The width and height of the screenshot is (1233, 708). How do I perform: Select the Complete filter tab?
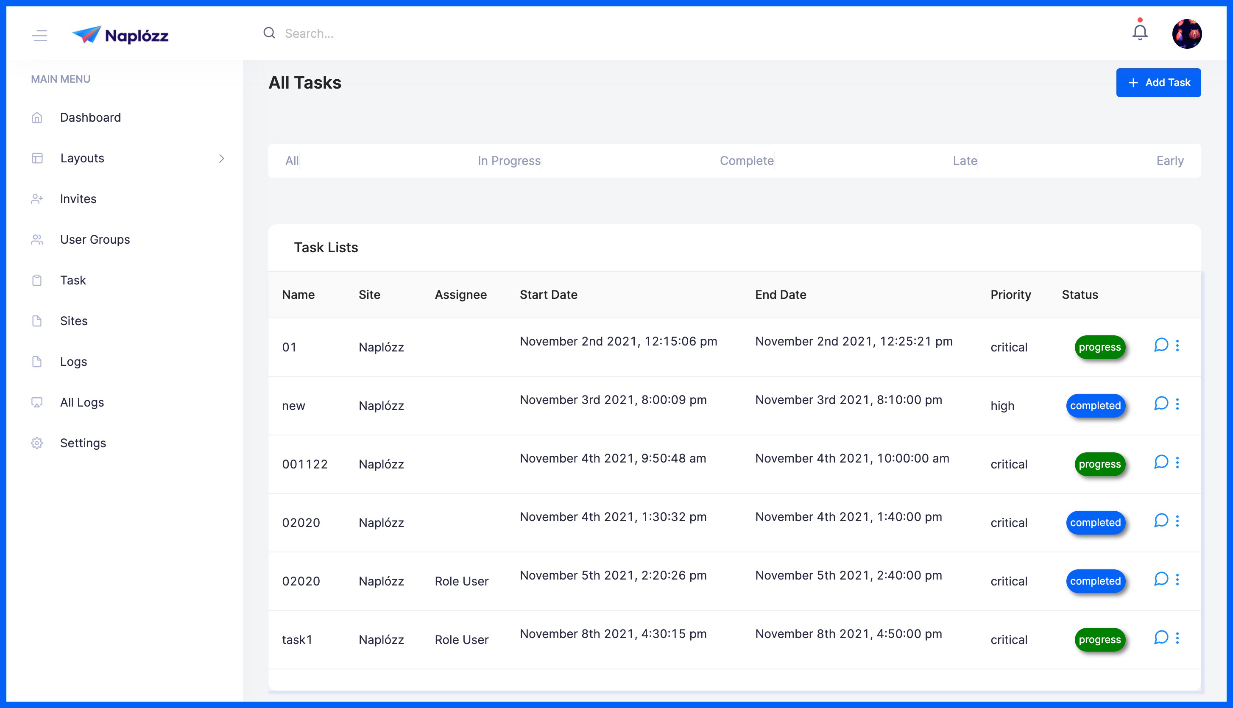click(746, 161)
